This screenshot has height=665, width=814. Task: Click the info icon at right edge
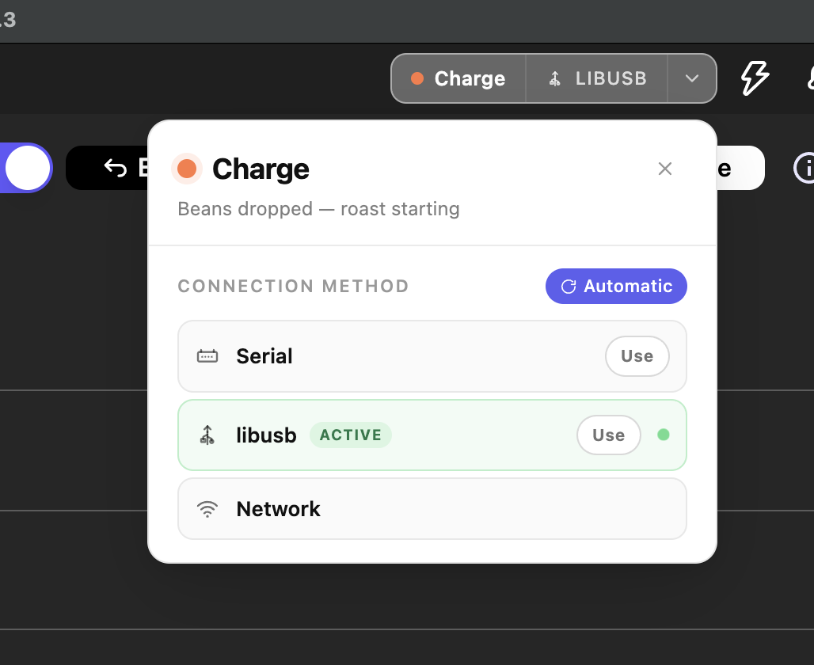point(804,168)
